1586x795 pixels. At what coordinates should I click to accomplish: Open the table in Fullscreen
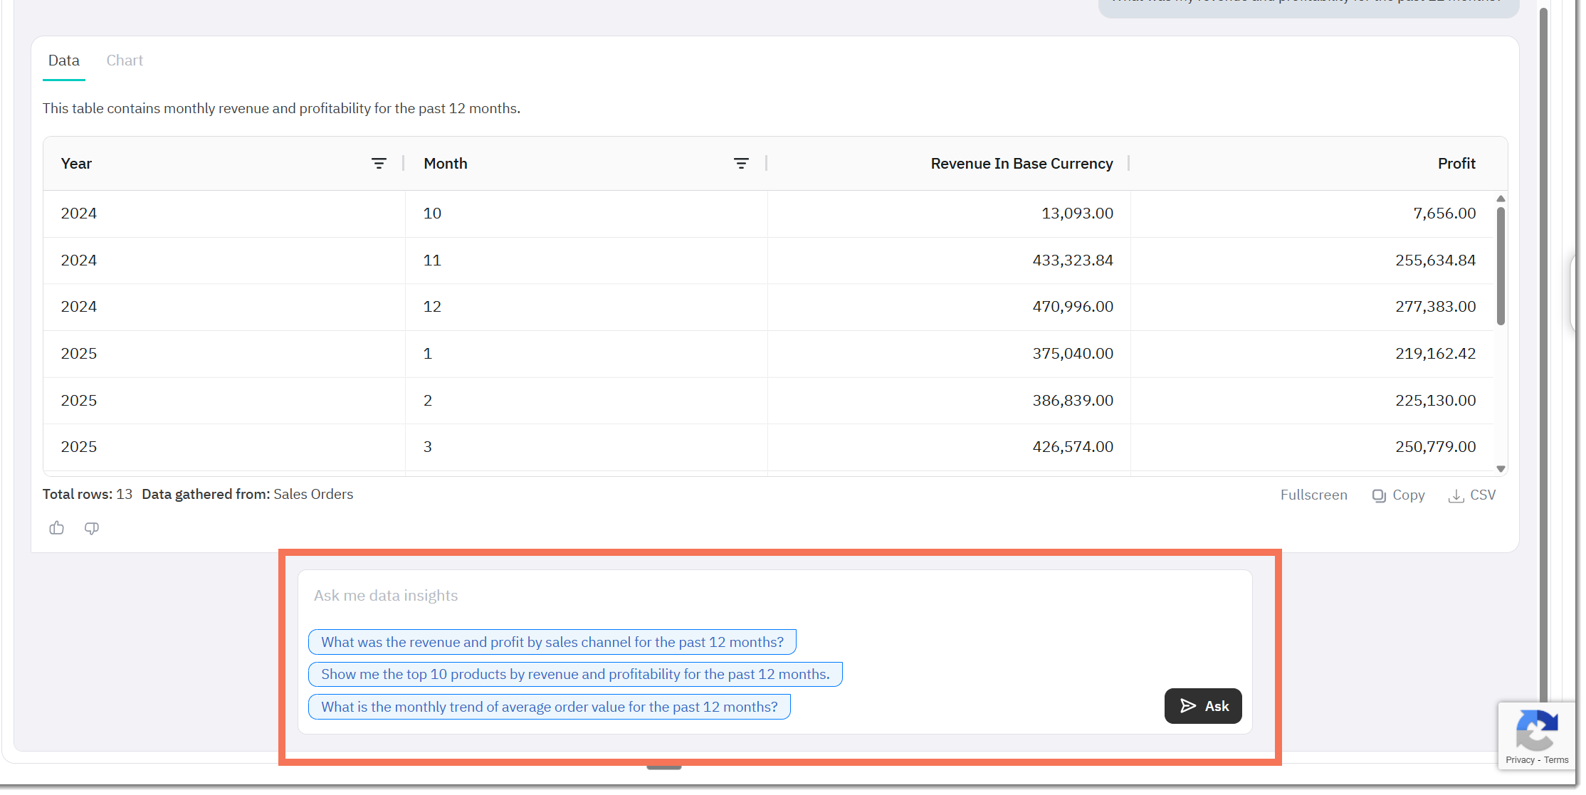(x=1315, y=496)
